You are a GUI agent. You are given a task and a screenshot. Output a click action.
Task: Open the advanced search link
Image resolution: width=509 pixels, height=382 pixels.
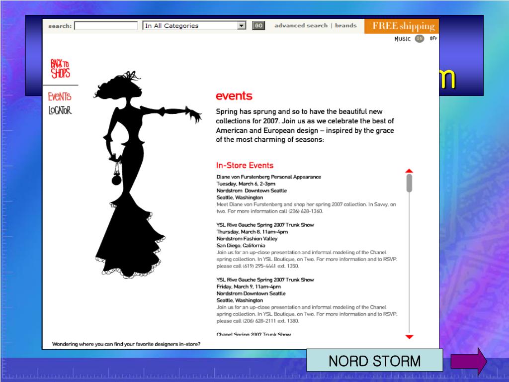301,25
